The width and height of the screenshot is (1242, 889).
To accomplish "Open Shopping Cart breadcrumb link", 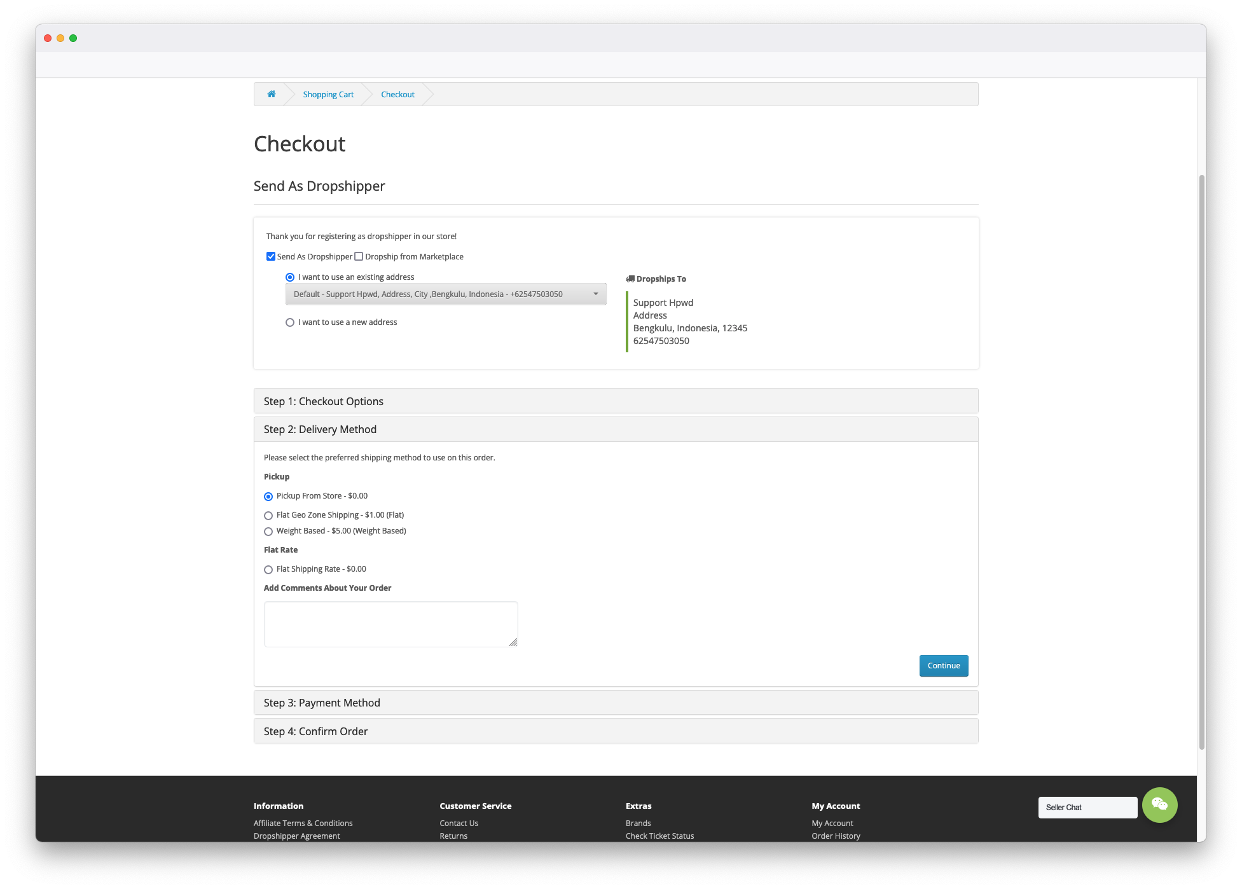I will (328, 94).
